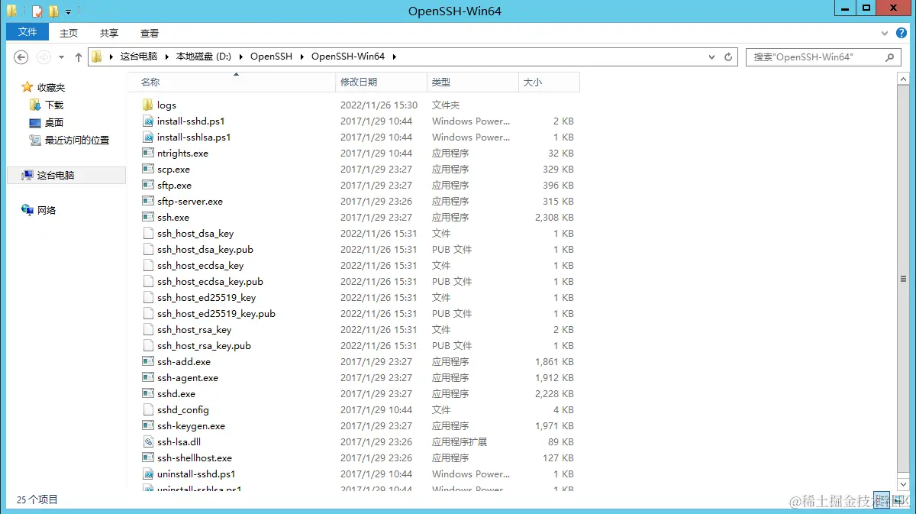The width and height of the screenshot is (916, 514).
Task: Click the ssh_host_rsa_key.pub file icon
Action: pos(148,346)
